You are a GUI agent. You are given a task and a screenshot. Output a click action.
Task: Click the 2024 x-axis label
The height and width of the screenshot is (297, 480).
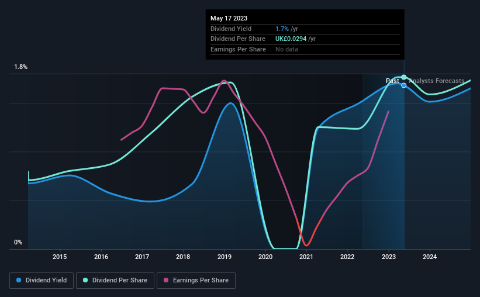point(430,257)
